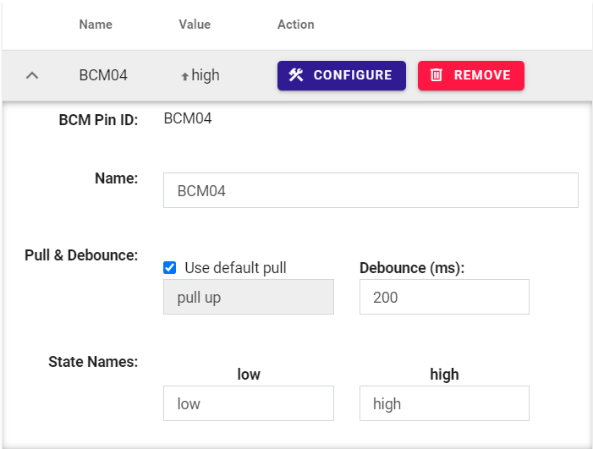The image size is (593, 449).
Task: Click the bold low heading
Action: [x=249, y=374]
